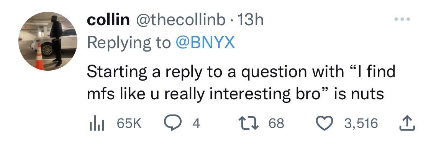Click the Replying to label
431x144 pixels.
click(x=129, y=43)
